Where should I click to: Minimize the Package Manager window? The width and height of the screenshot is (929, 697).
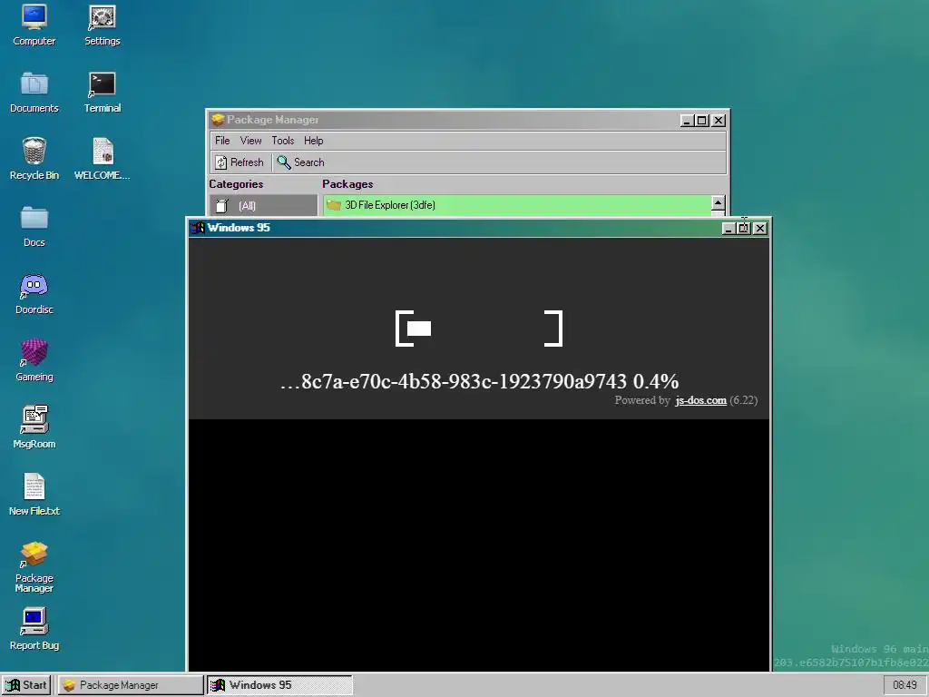pos(687,121)
